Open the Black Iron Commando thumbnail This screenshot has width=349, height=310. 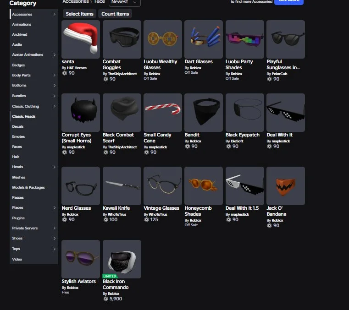[x=122, y=259]
